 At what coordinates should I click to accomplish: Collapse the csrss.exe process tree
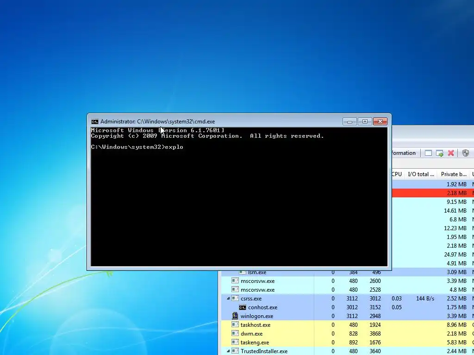228,298
